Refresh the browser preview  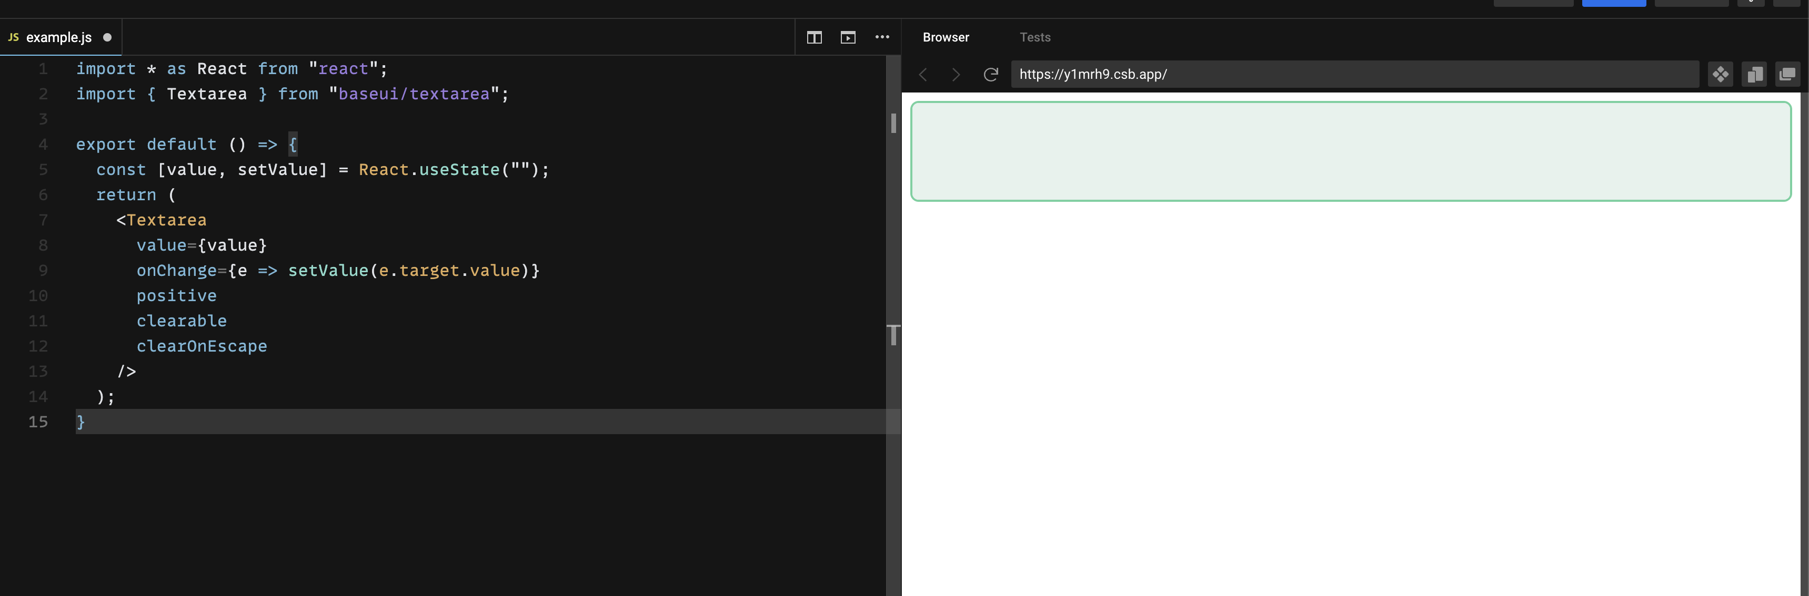point(990,74)
